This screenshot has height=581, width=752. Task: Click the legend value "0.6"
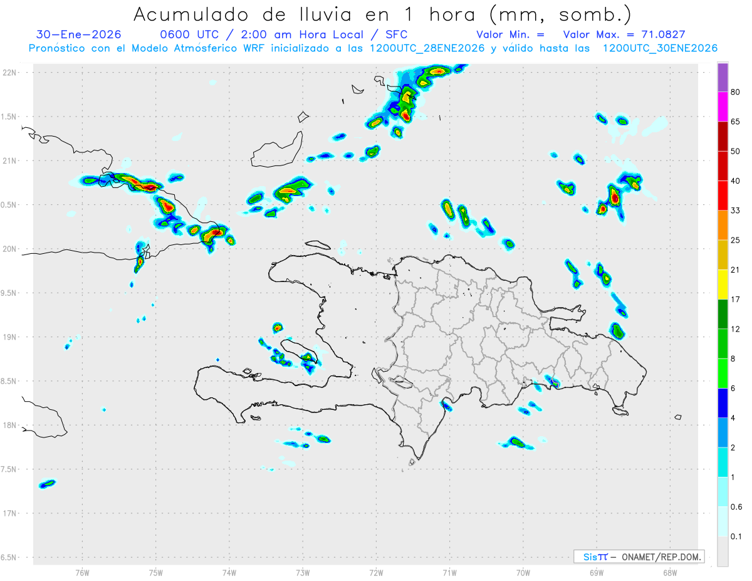click(x=736, y=507)
